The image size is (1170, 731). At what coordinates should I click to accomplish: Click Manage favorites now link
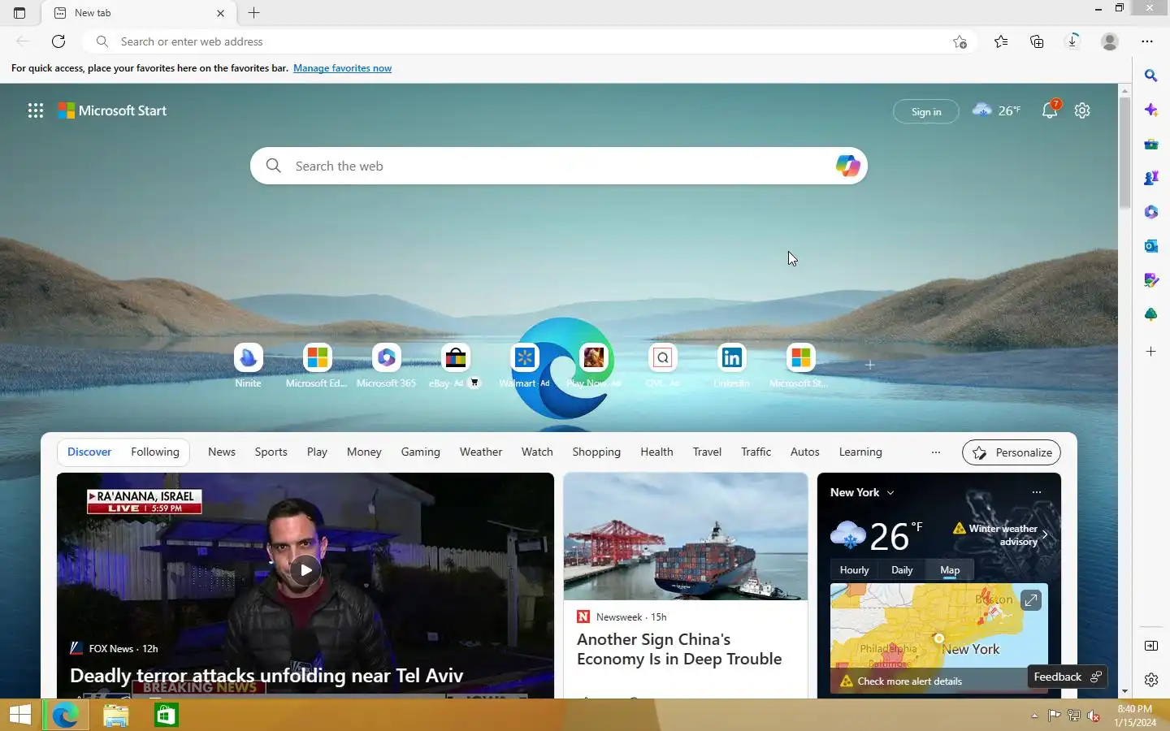[x=342, y=68]
